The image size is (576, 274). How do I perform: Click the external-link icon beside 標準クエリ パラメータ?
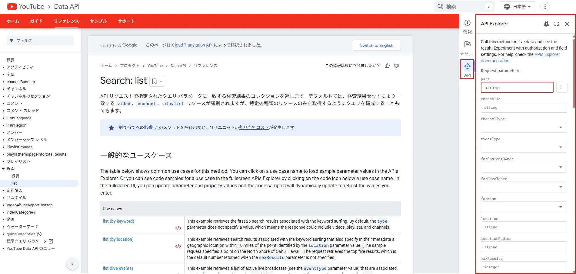(51, 241)
